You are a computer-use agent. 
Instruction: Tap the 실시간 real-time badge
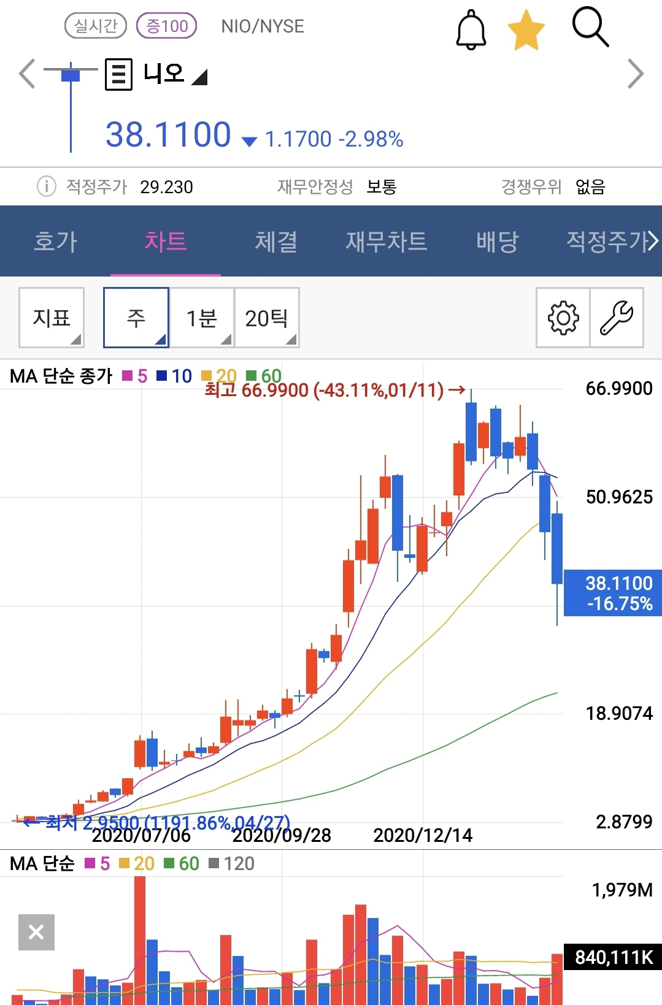point(96,26)
